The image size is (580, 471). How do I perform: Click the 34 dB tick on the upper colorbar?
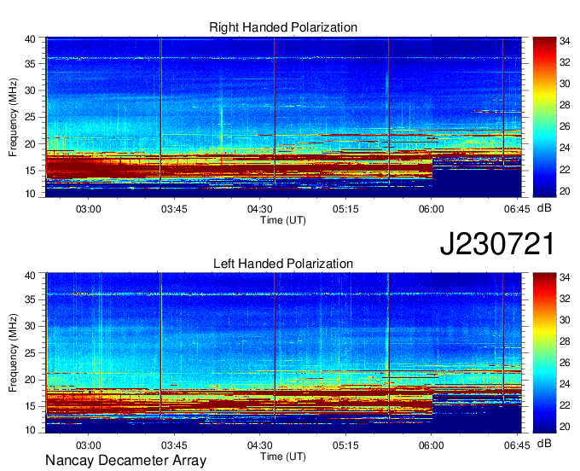(565, 41)
